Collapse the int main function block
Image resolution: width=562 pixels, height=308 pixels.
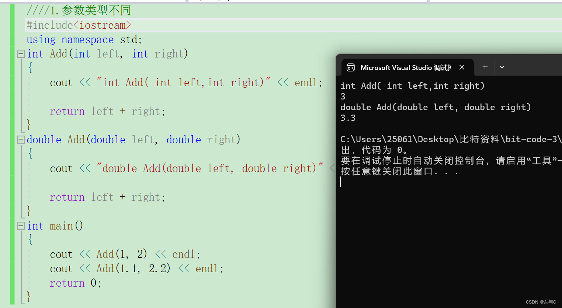[x=21, y=226]
